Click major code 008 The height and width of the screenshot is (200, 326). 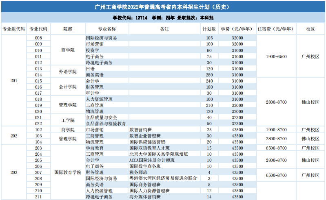pyautogui.click(x=38, y=38)
